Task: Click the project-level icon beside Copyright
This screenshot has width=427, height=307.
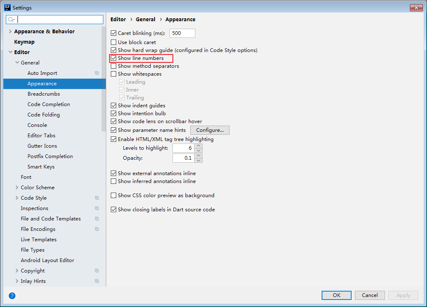Action: pyautogui.click(x=97, y=270)
